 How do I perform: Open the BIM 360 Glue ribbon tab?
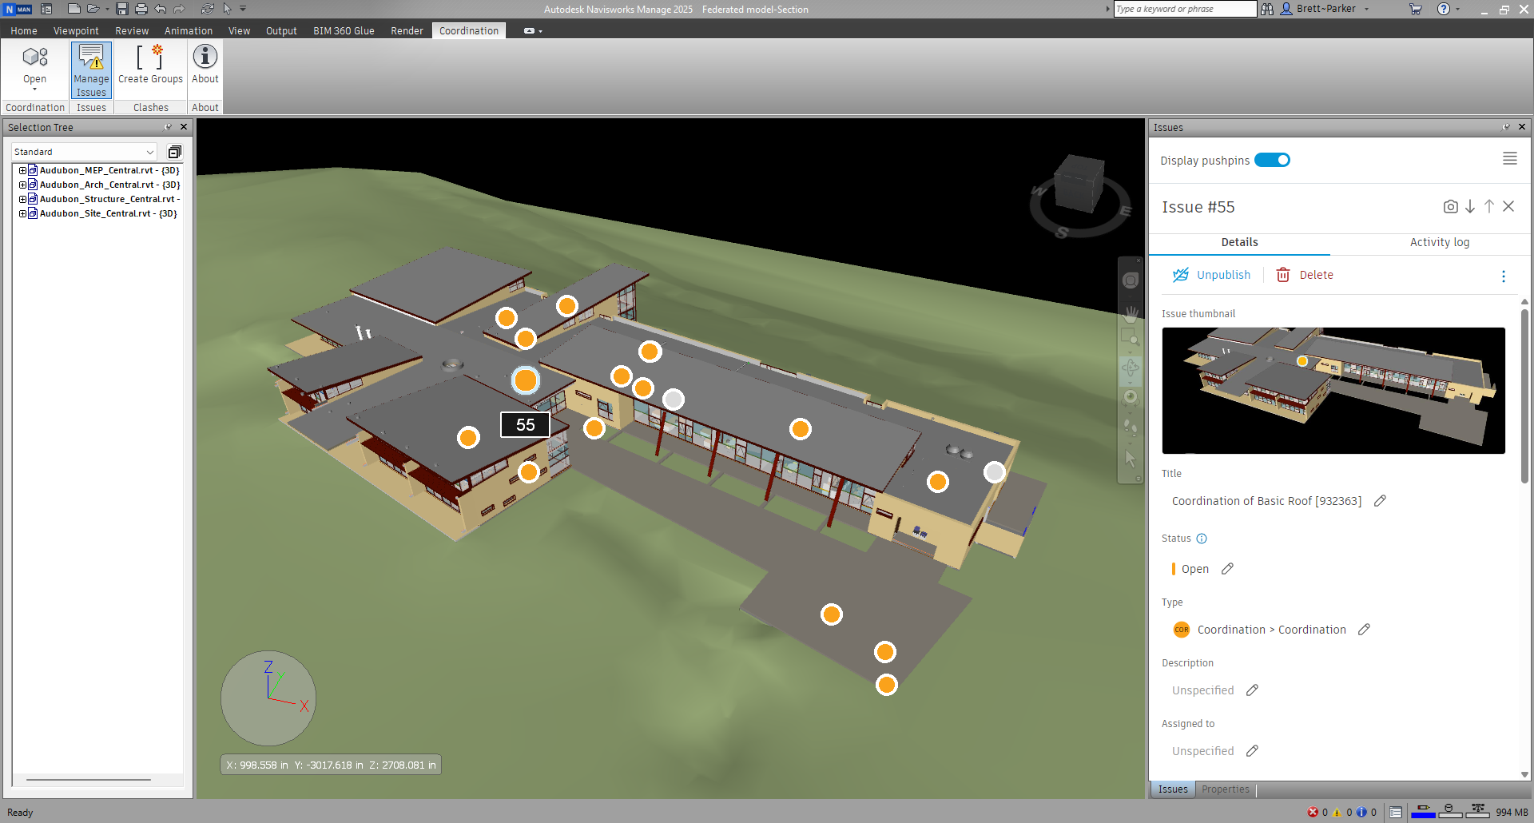[344, 31]
